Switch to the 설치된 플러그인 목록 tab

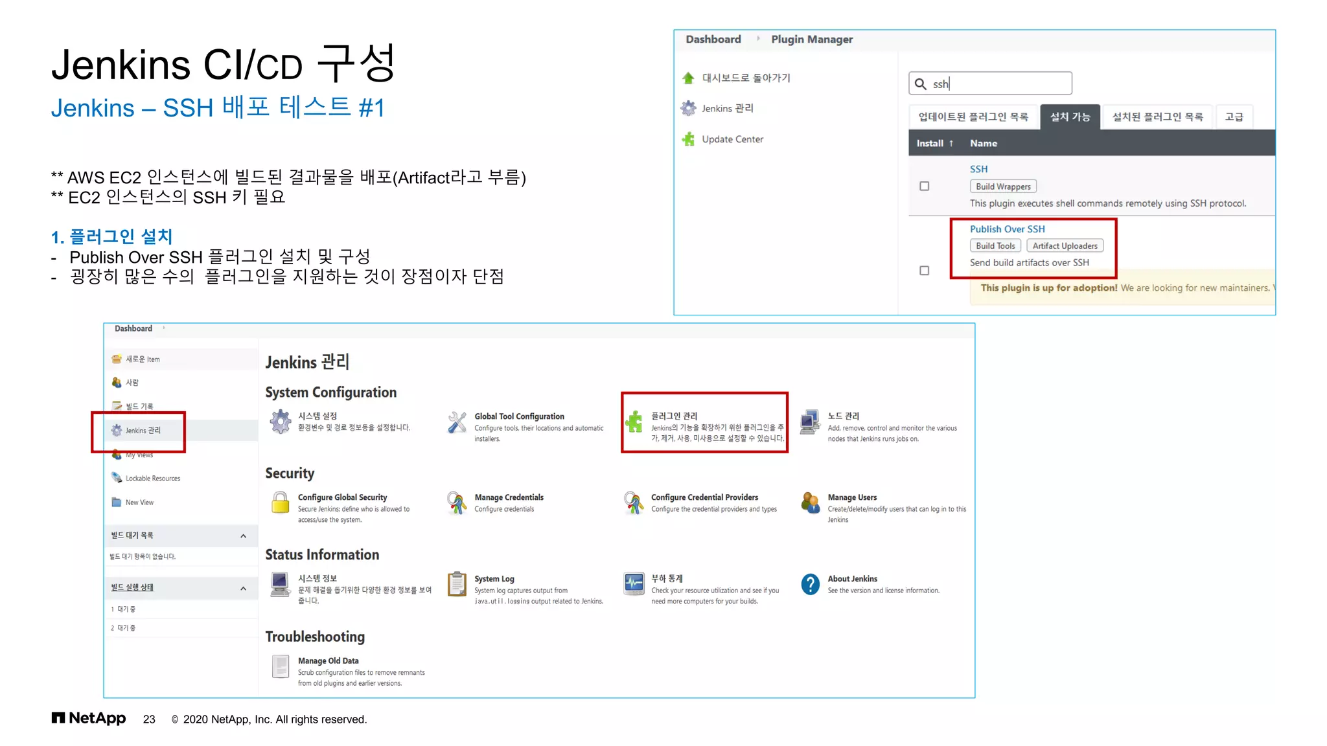(1158, 117)
